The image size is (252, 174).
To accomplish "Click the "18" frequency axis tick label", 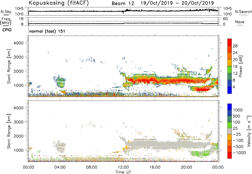I will [x=21, y=19].
